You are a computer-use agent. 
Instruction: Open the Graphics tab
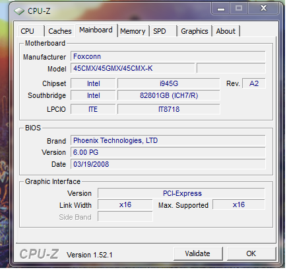[195, 31]
